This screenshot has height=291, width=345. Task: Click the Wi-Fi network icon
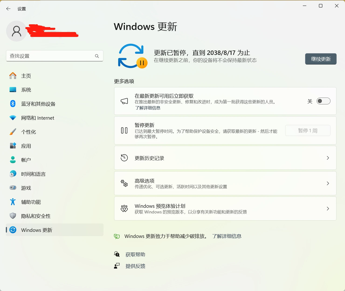[x=13, y=118]
